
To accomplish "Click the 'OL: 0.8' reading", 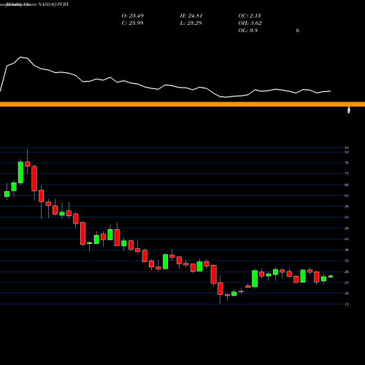I will pyautogui.click(x=248, y=31).
